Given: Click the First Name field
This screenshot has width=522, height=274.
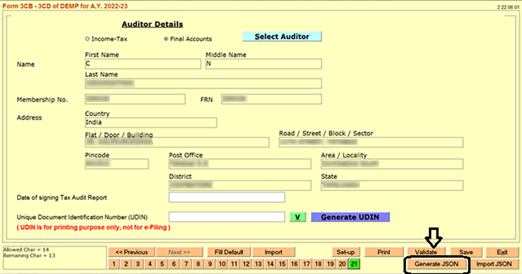Looking at the screenshot, I should point(143,64).
